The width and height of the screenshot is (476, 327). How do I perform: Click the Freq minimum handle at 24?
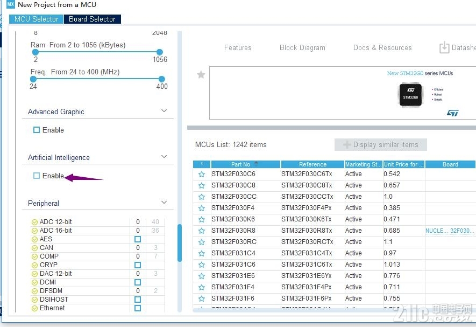click(33, 79)
